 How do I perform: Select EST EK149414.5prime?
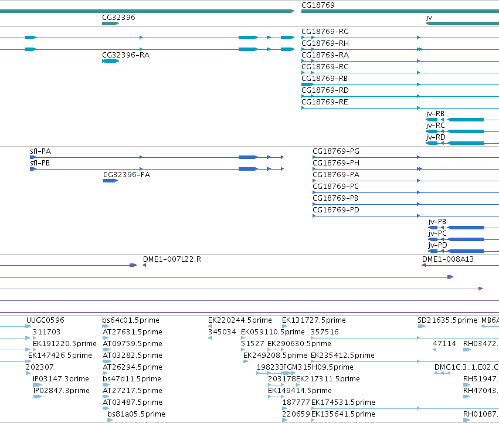(x=300, y=391)
